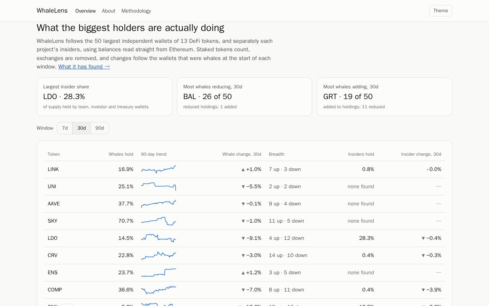Click the COMP token name
The image size is (489, 306).
pos(55,290)
